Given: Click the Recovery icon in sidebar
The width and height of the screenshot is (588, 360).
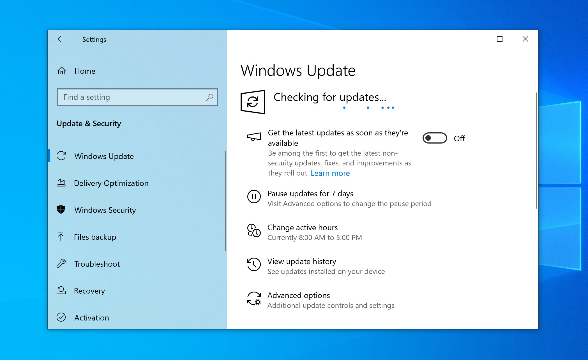Looking at the screenshot, I should coord(61,290).
